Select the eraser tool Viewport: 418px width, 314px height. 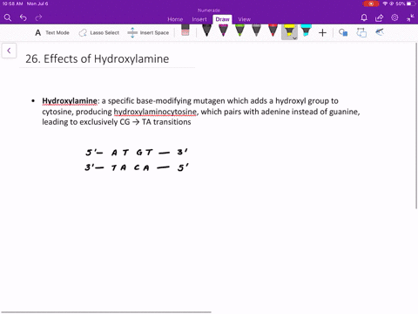[185, 30]
